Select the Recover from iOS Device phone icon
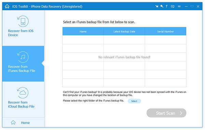 pyautogui.click(x=23, y=21)
